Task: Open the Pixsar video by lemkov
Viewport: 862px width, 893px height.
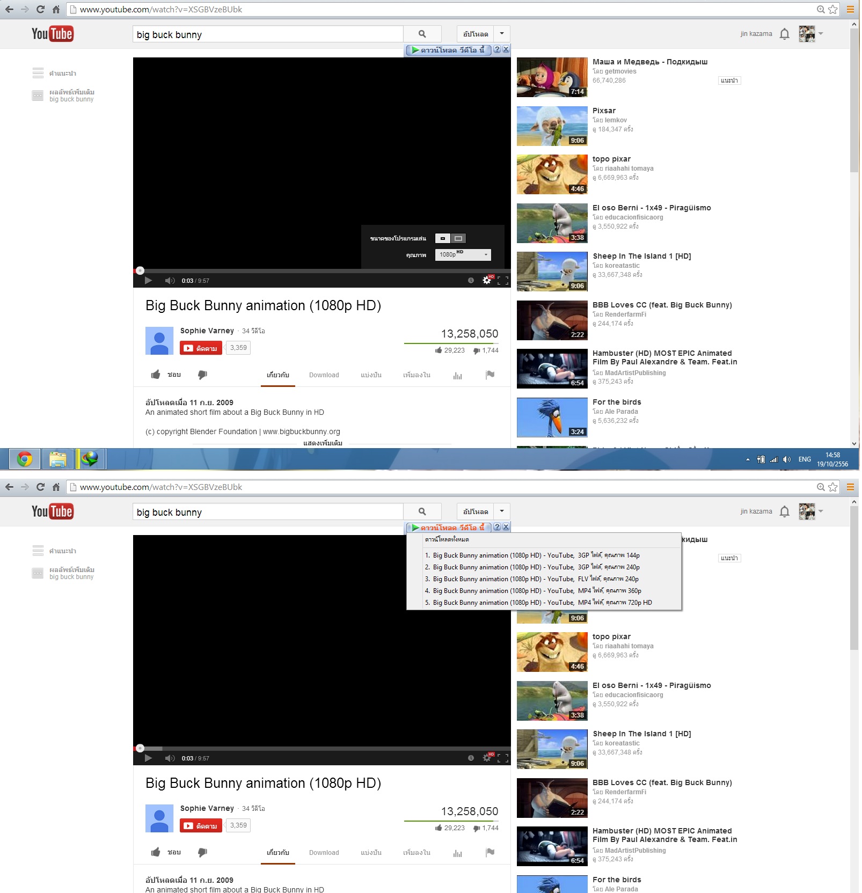Action: pyautogui.click(x=604, y=111)
